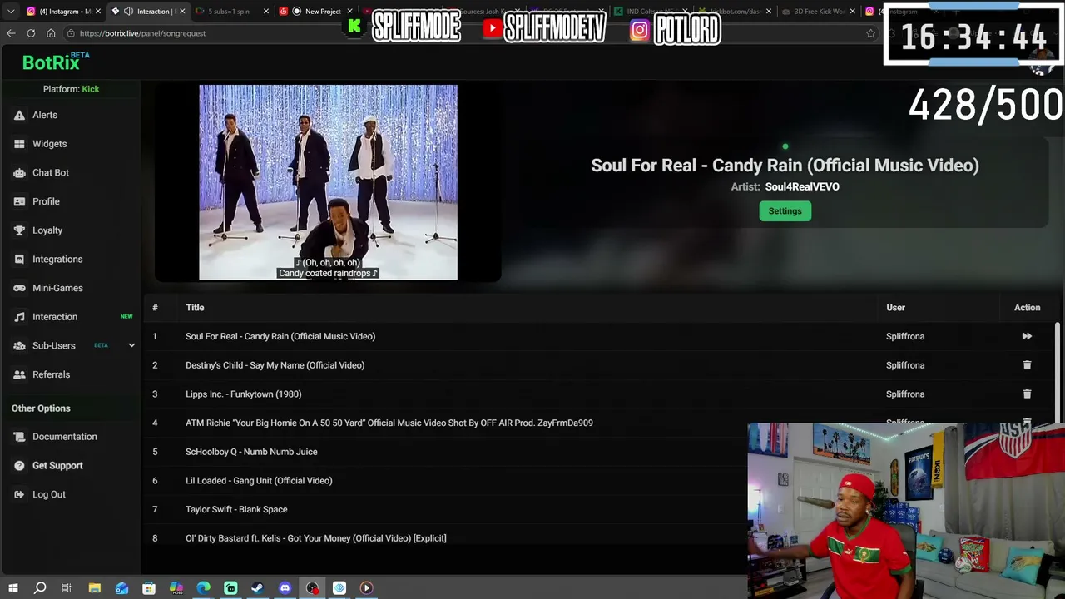Bookmark this page with the star icon
1065x599 pixels.
[x=871, y=33]
